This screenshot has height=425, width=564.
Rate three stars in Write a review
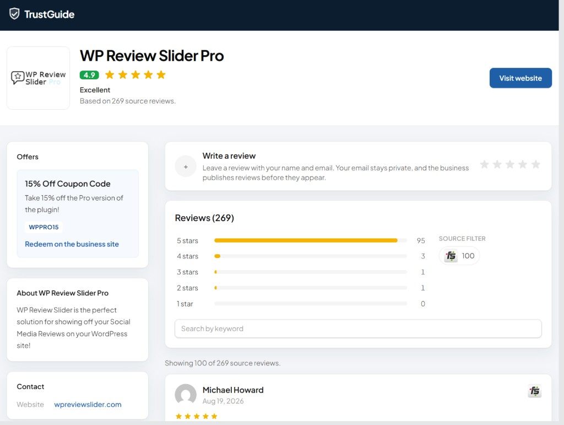pos(509,164)
